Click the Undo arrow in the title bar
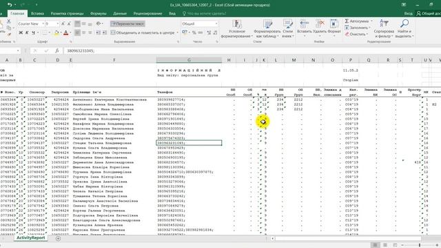Screen dimensions: 441x248 tap(10, 5)
